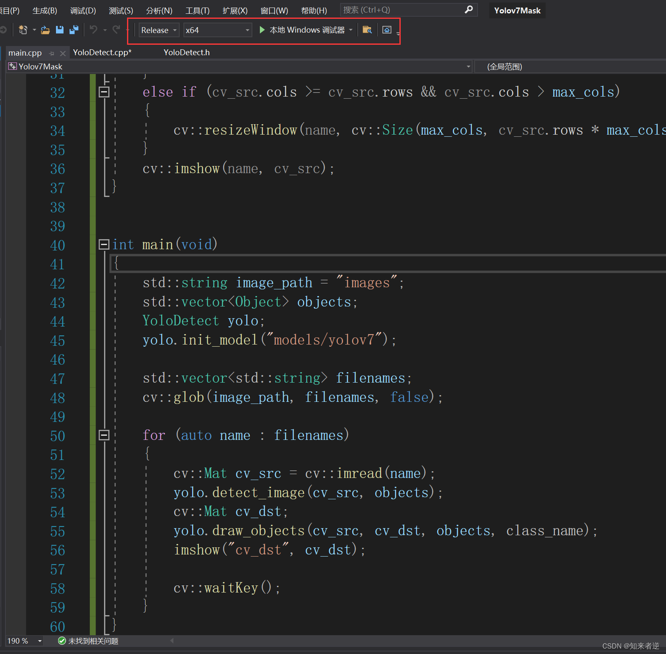Switch to the YoloDetect.h tab
Screen dimensions: 666x654
coord(187,52)
